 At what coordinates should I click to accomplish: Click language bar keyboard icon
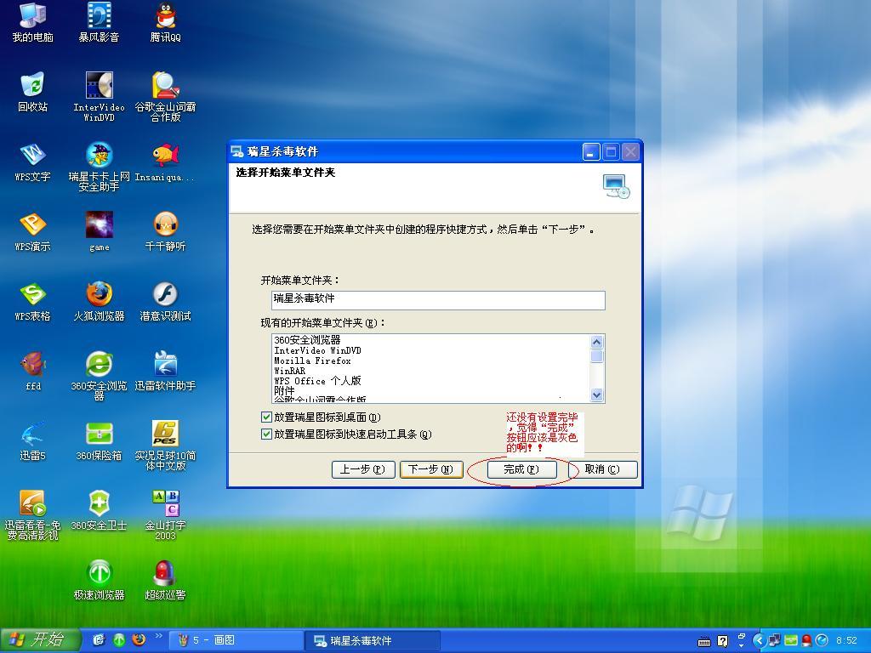(x=703, y=642)
